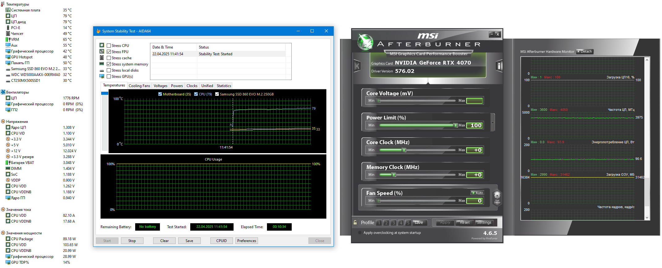Open the Powers tab

[177, 86]
